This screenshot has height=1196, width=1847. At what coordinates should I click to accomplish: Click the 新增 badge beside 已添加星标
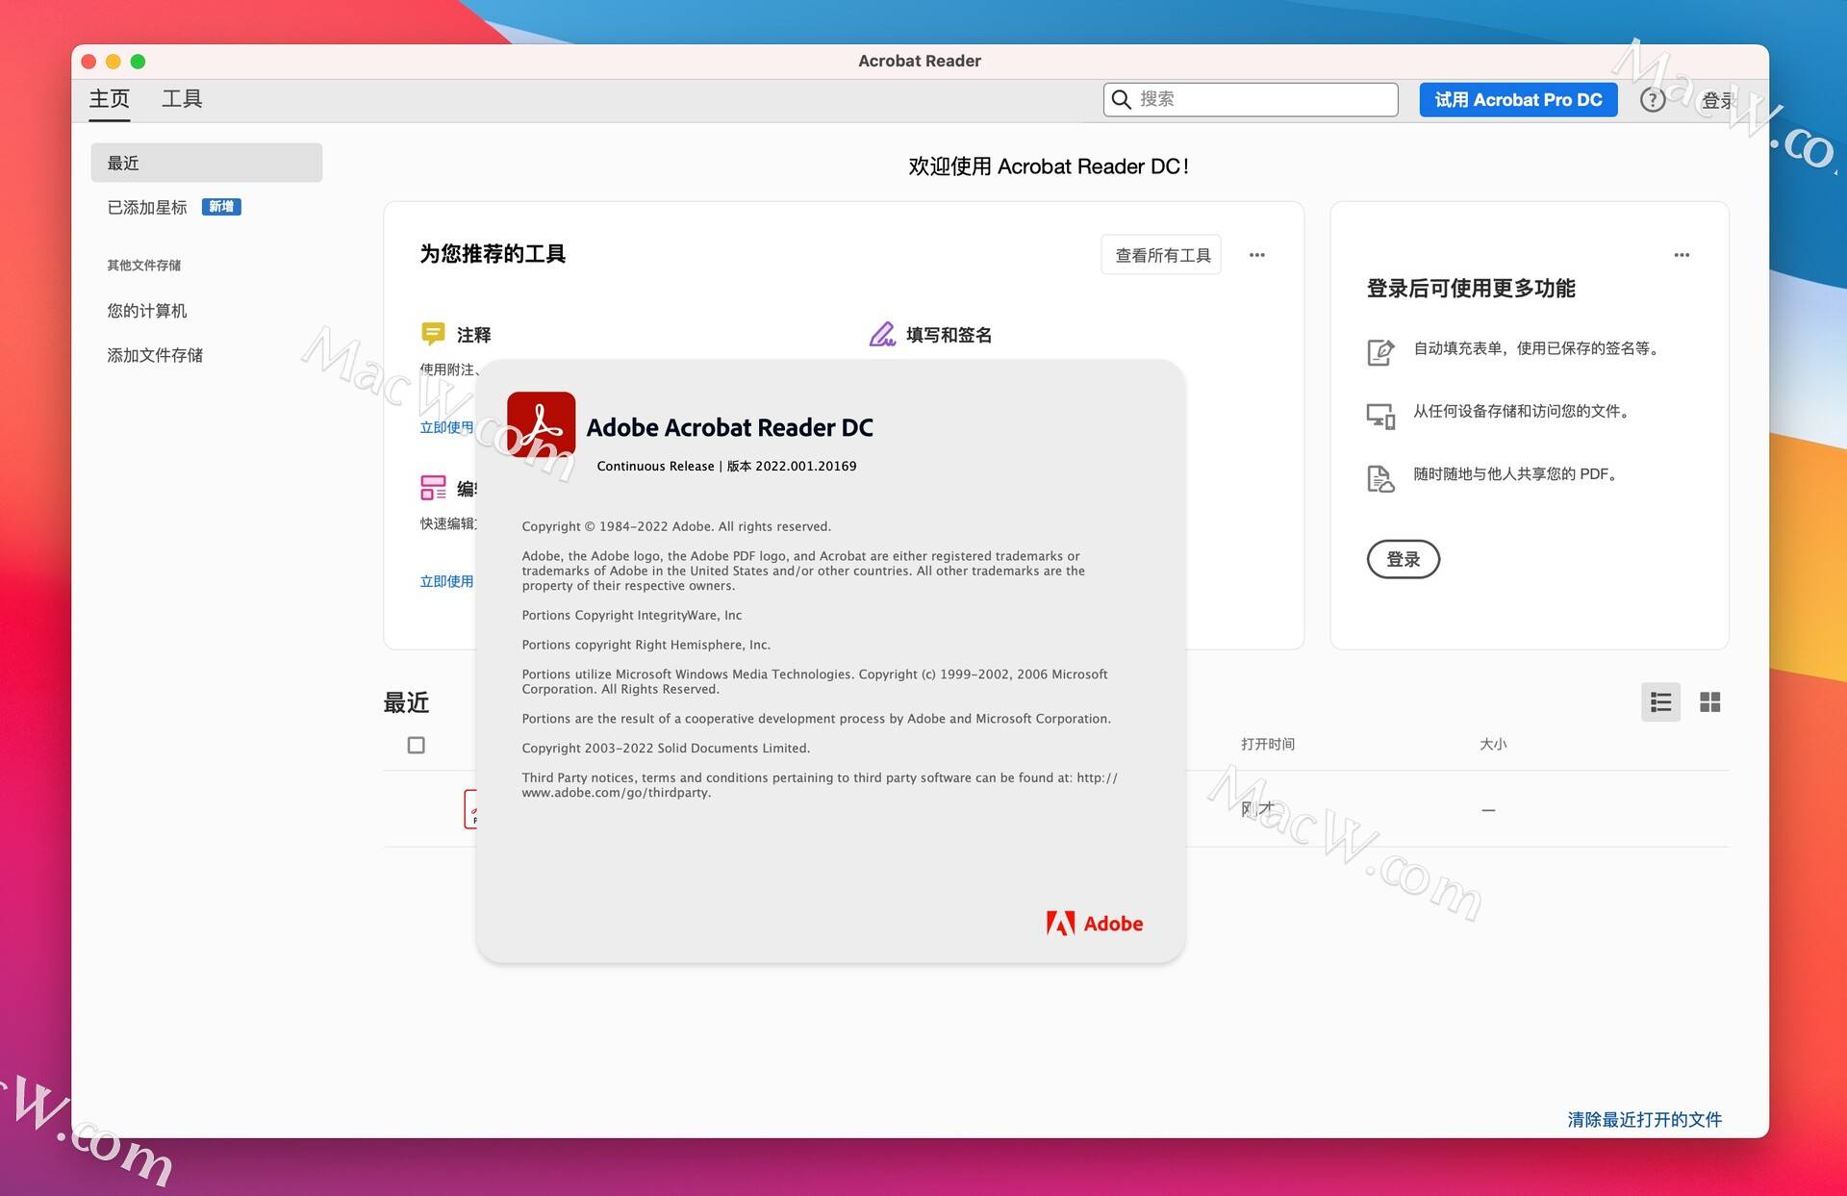click(x=221, y=207)
